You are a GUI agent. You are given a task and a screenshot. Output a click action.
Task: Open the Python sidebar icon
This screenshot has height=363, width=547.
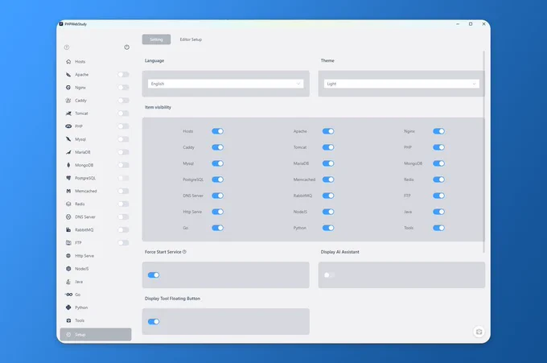coord(68,307)
